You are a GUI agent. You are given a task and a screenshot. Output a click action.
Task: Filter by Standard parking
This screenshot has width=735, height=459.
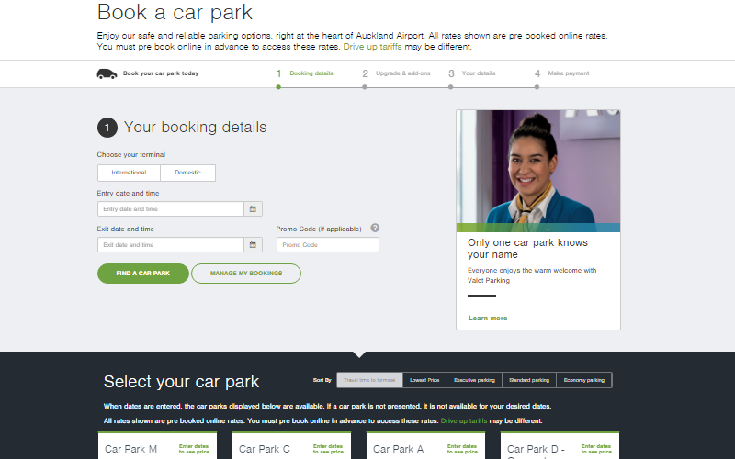tap(529, 380)
